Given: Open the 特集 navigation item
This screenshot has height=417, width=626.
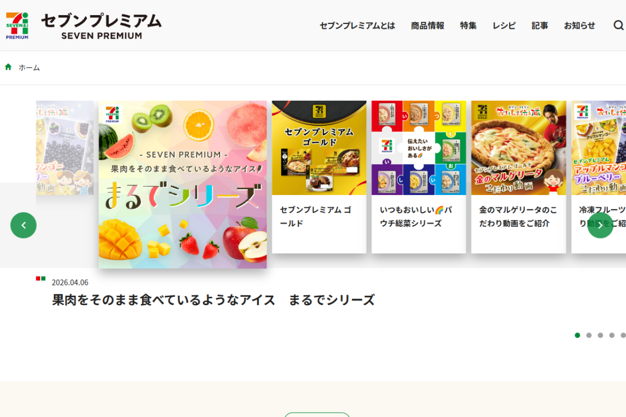Looking at the screenshot, I should coord(468,26).
